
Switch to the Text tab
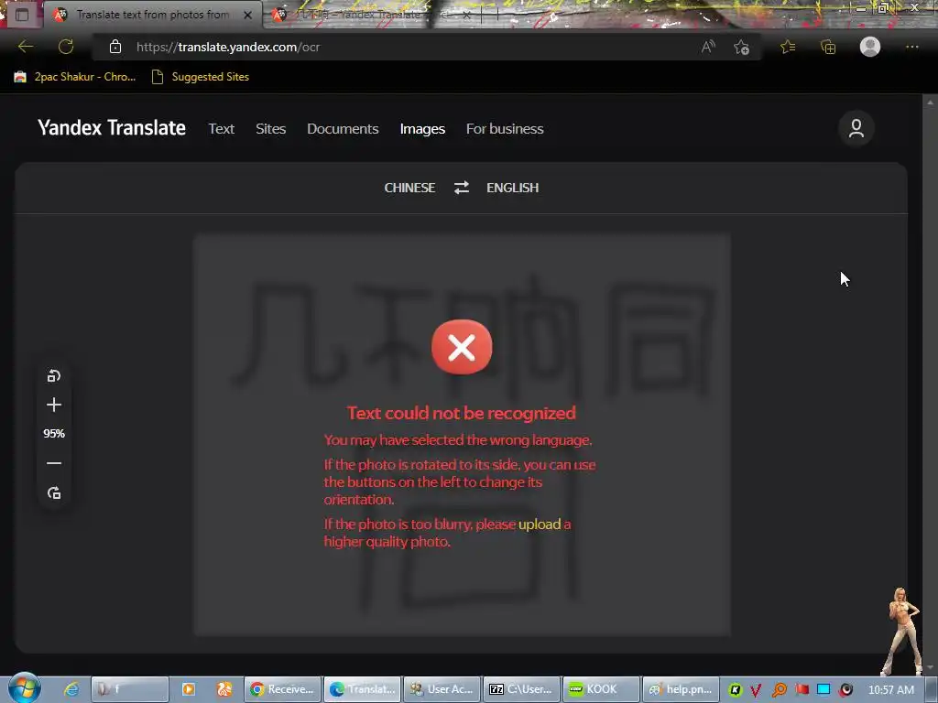pos(221,128)
